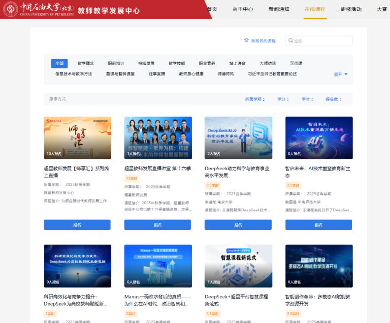Open the 研修活动 navigation tab

[351, 9]
